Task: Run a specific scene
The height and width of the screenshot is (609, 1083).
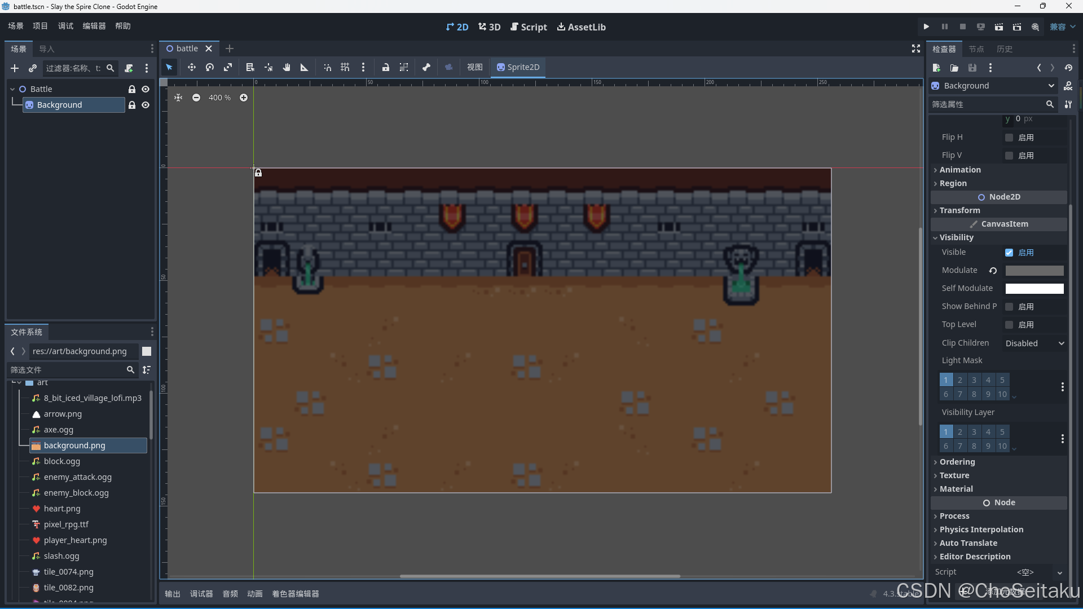Action: pyautogui.click(x=1017, y=27)
